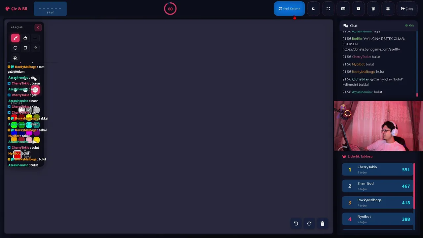
Task: Click the Çıkış exit button
Action: (407, 9)
